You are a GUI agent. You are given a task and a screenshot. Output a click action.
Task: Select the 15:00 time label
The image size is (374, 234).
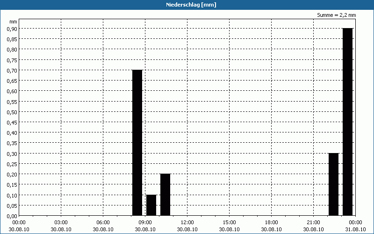click(x=230, y=223)
